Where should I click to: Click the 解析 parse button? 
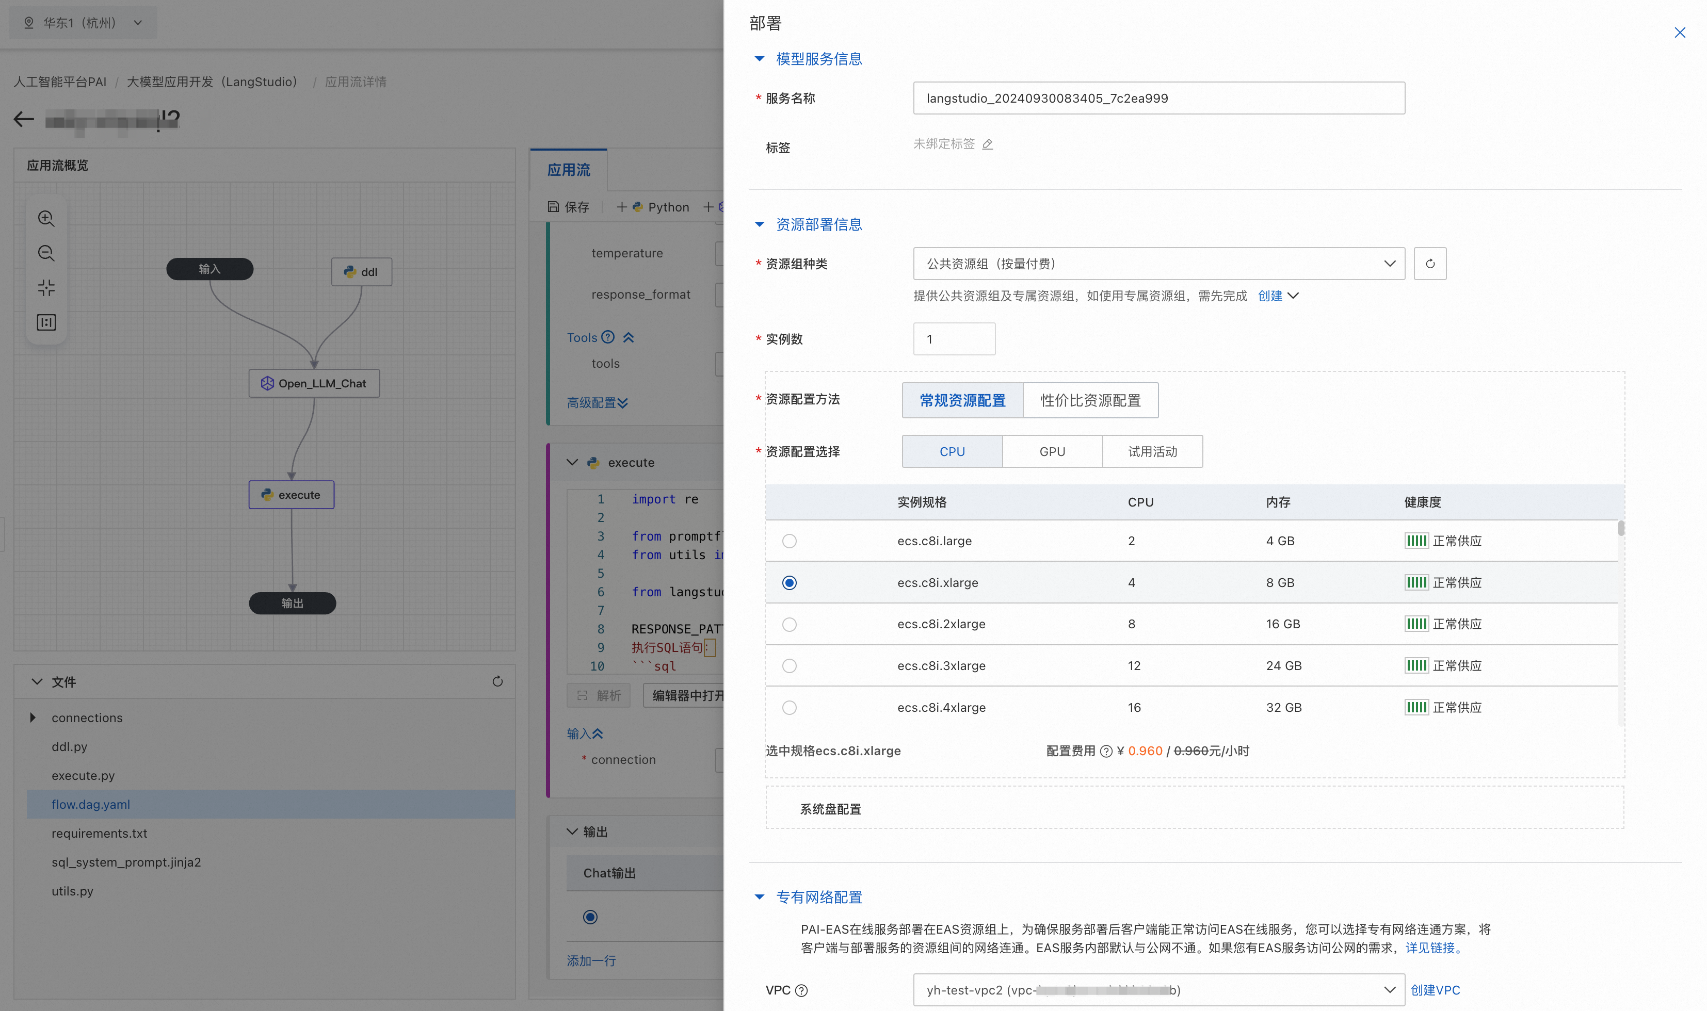(598, 695)
